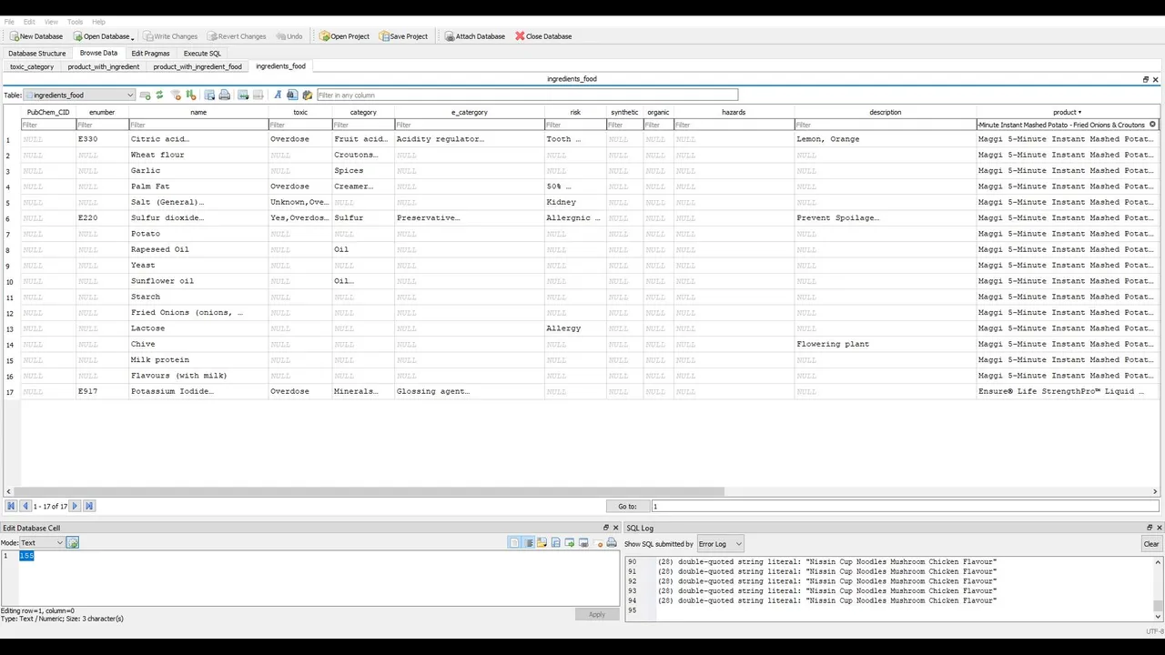Image resolution: width=1165 pixels, height=655 pixels.
Task: Select the 'Flowering plant' description cell
Action: coord(885,344)
